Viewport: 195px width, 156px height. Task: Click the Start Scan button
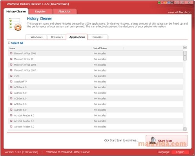(167, 141)
